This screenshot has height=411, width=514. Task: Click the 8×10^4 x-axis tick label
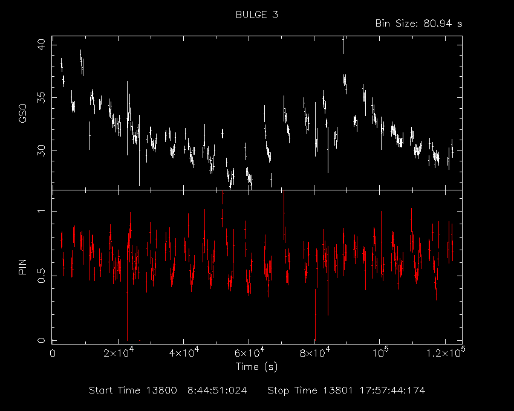tap(315, 352)
